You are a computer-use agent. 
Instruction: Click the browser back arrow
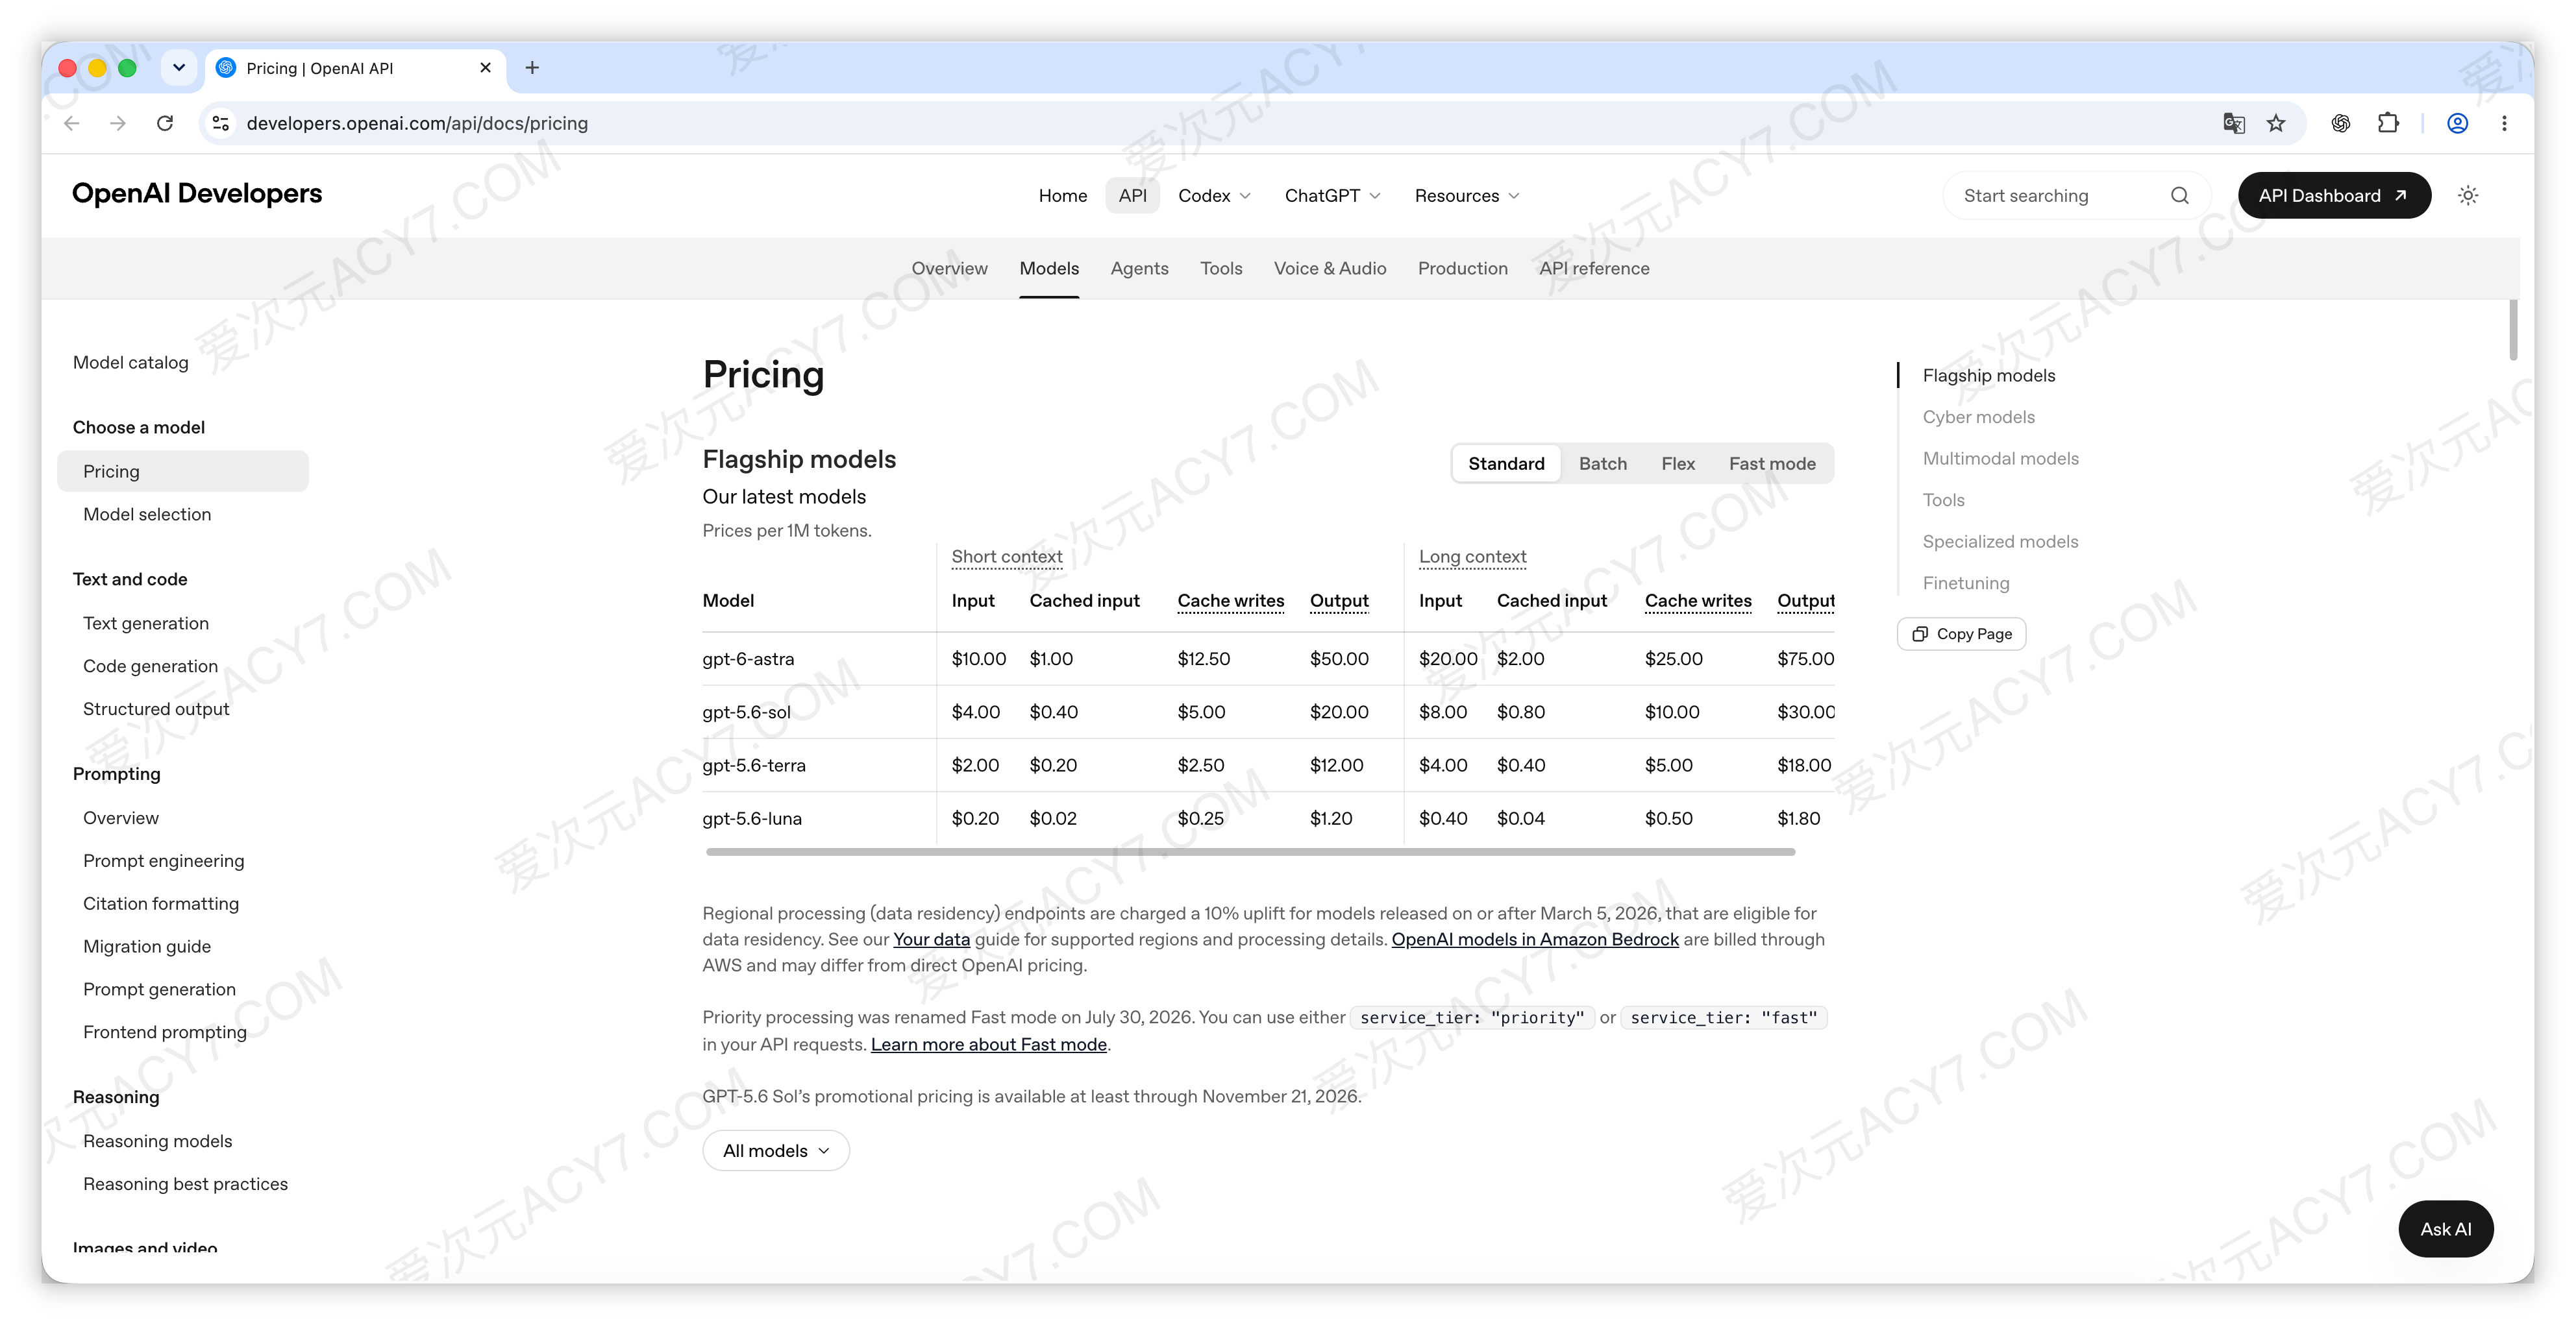click(x=72, y=123)
